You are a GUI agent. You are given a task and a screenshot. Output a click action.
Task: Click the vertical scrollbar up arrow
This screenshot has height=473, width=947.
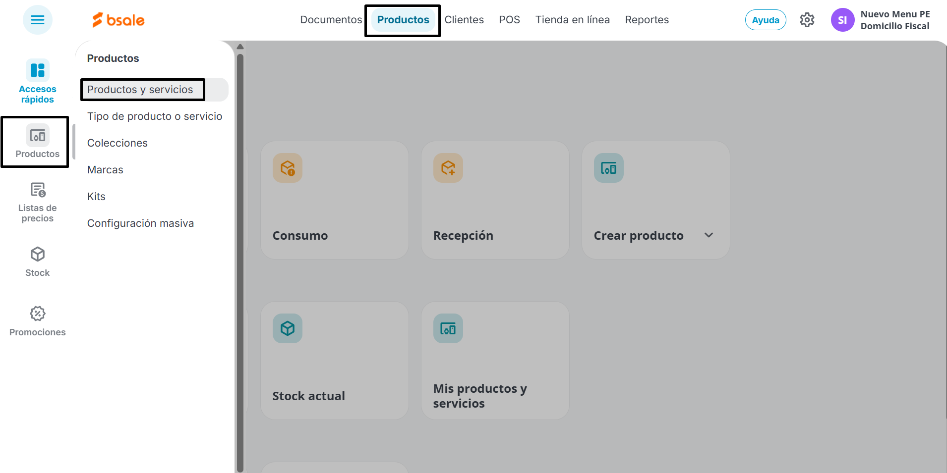(240, 47)
